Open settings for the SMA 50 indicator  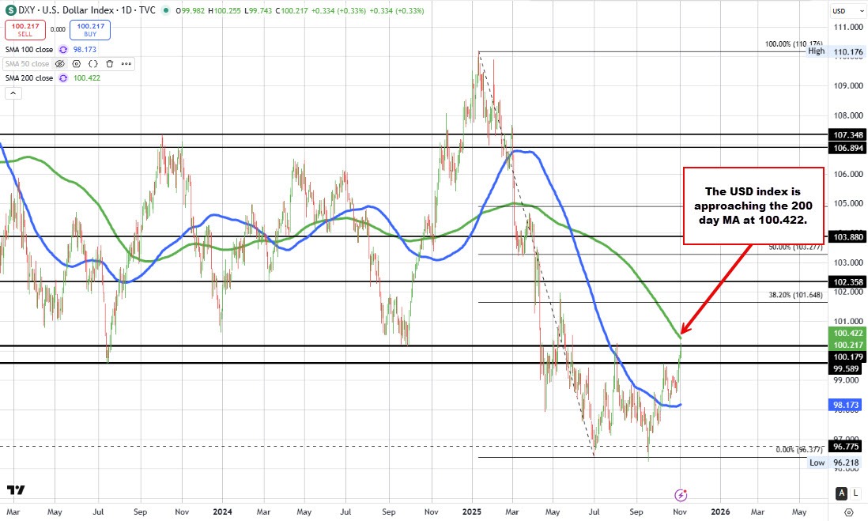pyautogui.click(x=77, y=63)
